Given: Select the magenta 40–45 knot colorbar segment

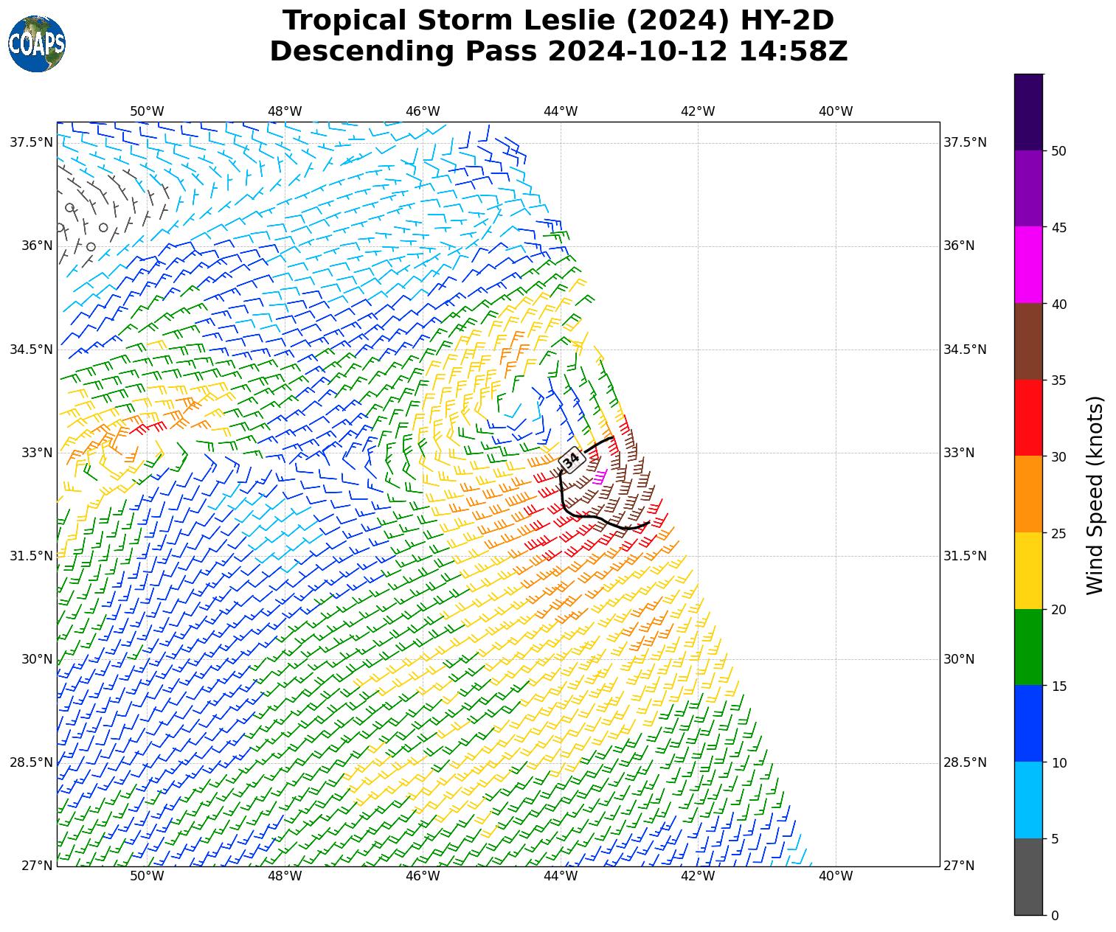Looking at the screenshot, I should click(x=1028, y=265).
